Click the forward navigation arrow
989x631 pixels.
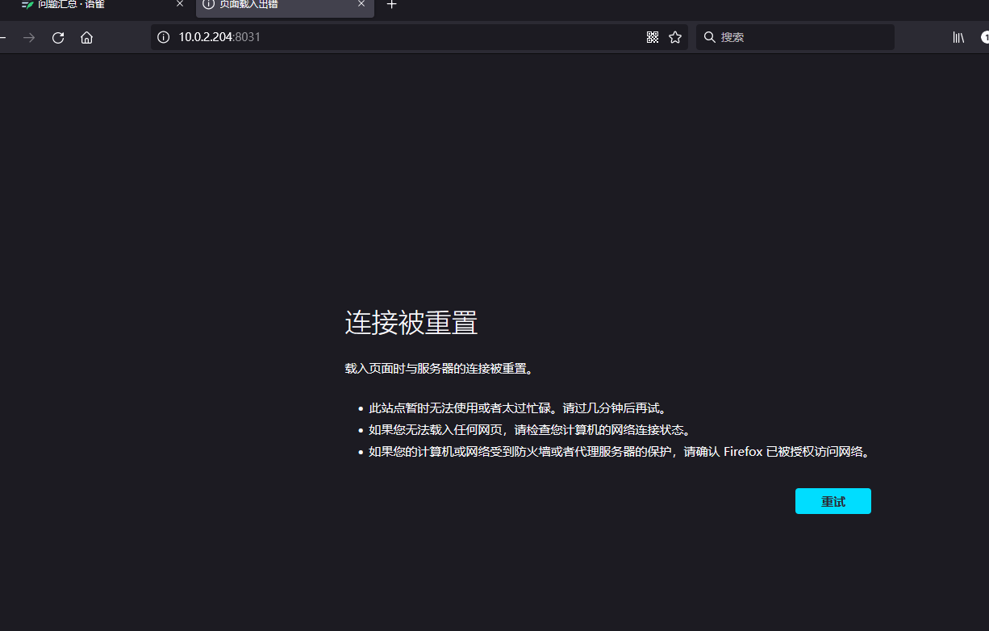point(29,36)
